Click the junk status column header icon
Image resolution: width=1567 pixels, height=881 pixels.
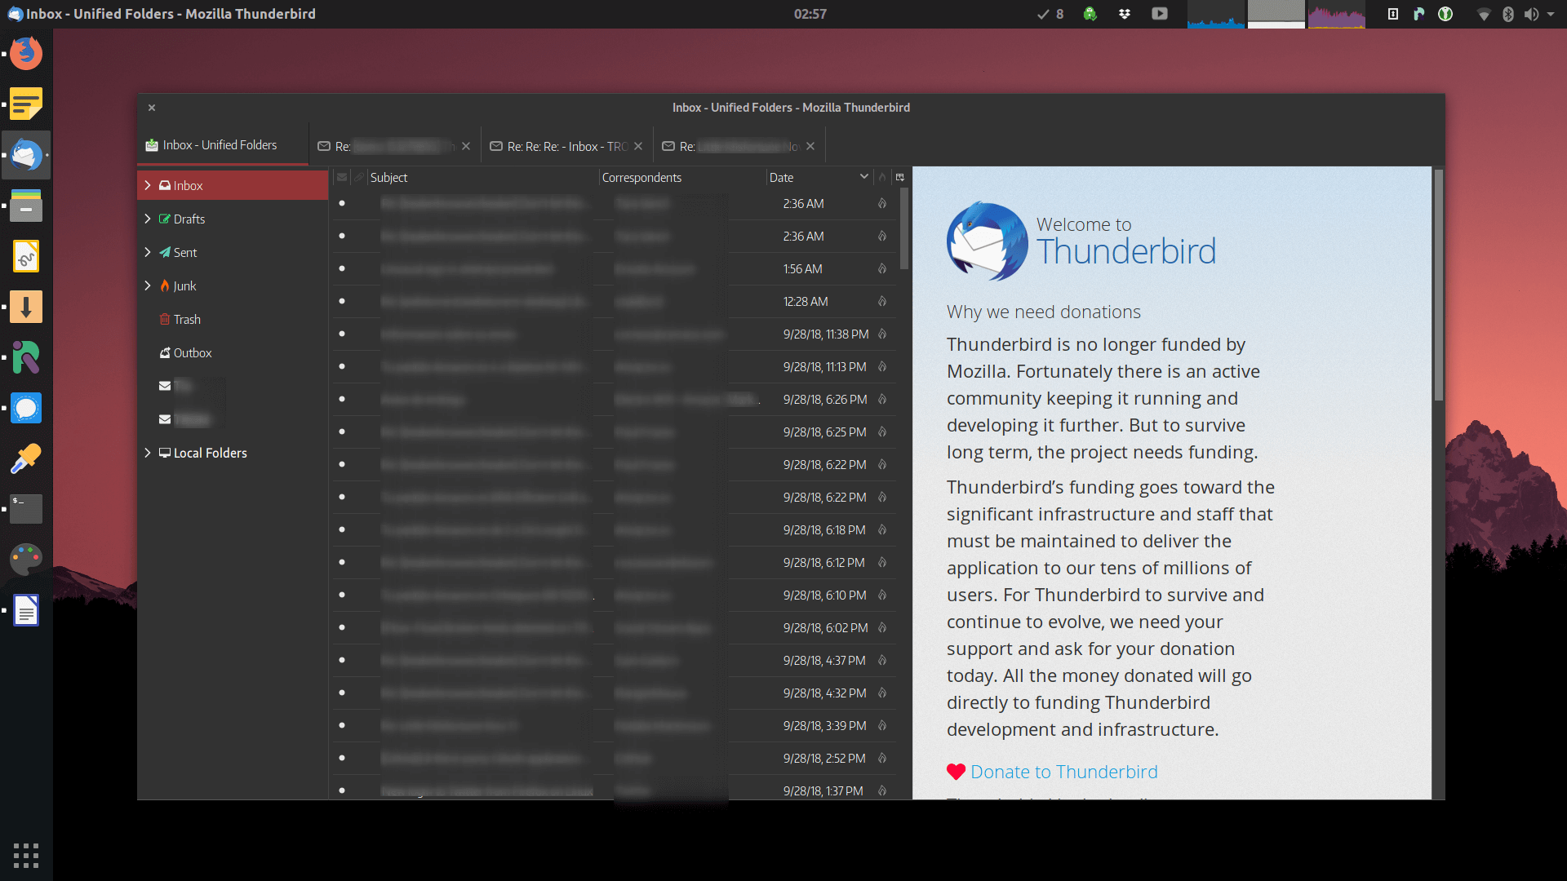[x=882, y=177]
